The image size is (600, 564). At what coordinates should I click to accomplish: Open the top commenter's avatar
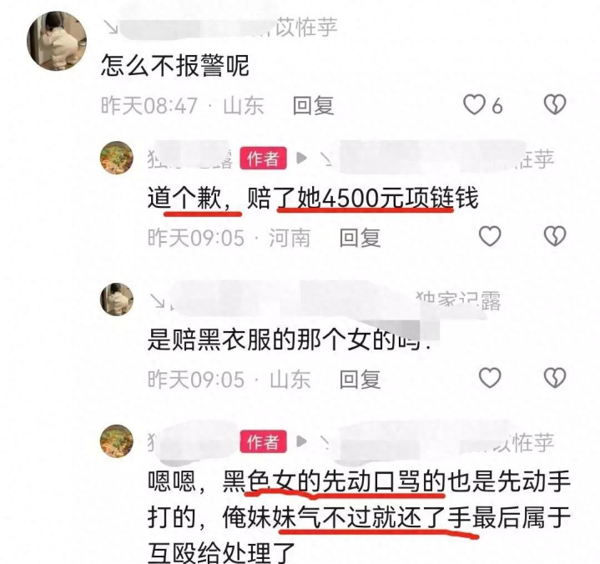pos(57,41)
